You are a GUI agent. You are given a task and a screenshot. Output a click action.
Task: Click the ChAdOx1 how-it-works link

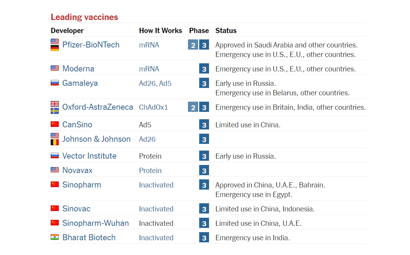(153, 107)
